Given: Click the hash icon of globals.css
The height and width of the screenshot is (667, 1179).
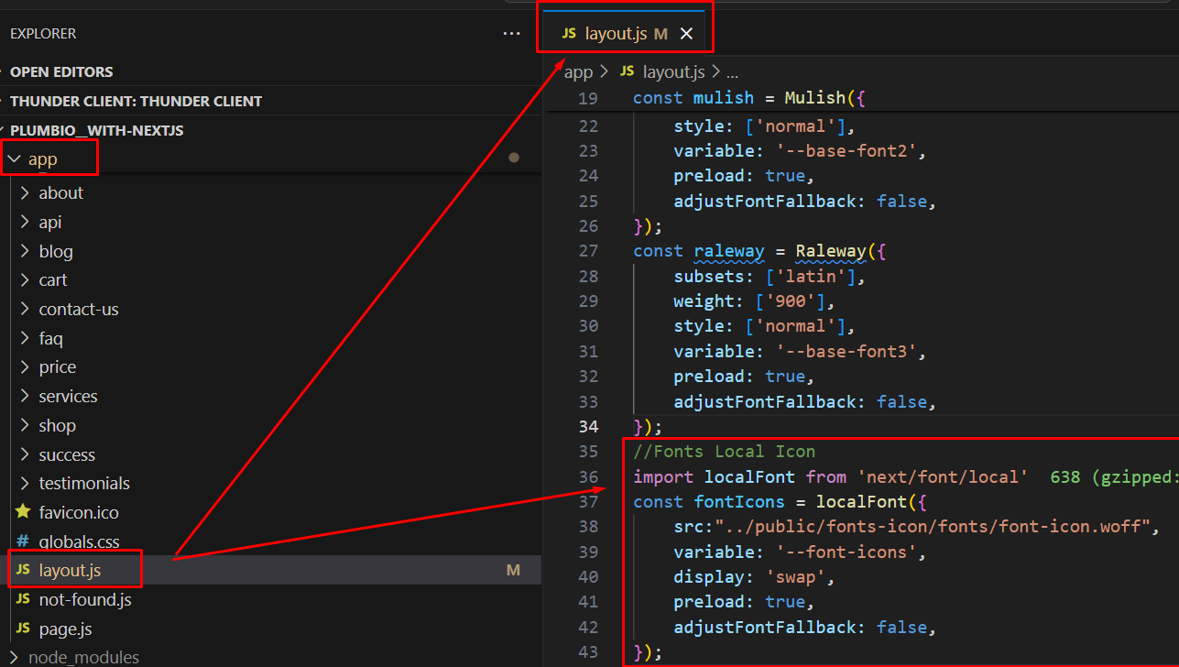Looking at the screenshot, I should 23,541.
